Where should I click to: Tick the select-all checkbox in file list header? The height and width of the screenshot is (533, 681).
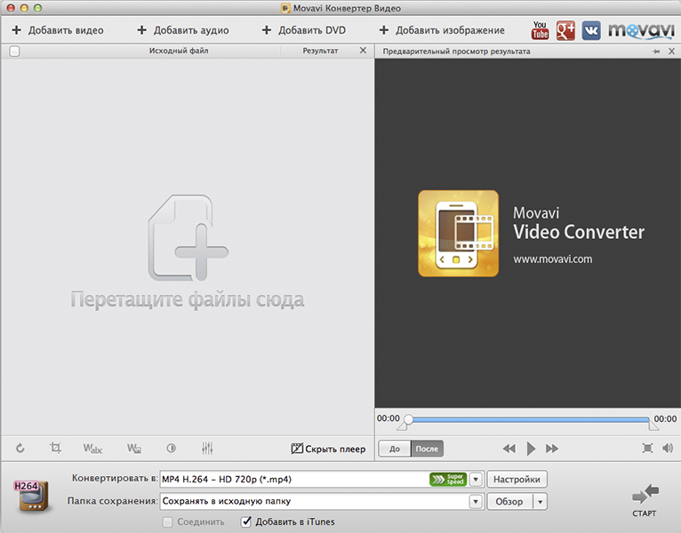(14, 52)
